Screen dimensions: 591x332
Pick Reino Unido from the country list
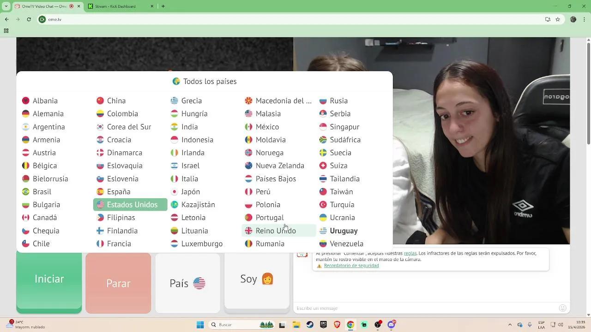coord(275,231)
